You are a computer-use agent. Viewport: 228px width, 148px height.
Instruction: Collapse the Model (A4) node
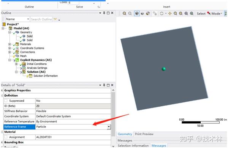[x=3, y=28]
